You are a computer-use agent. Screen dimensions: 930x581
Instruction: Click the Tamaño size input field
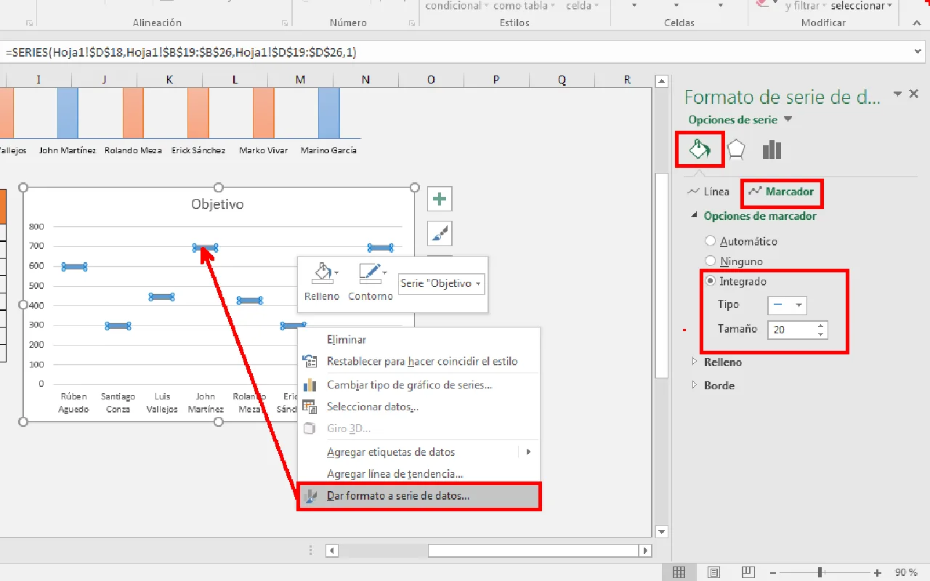792,329
